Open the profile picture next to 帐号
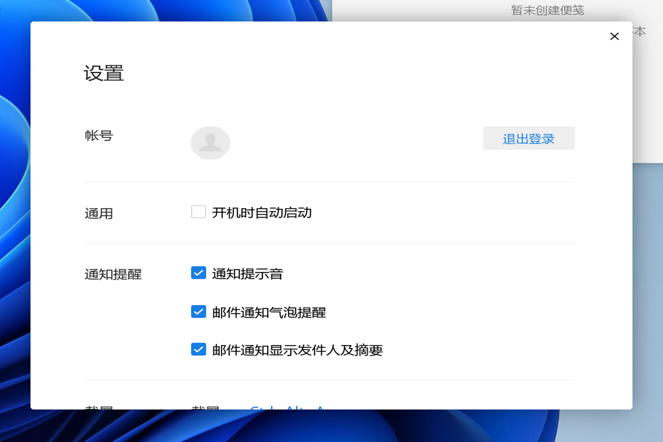663x442 pixels. (x=210, y=142)
